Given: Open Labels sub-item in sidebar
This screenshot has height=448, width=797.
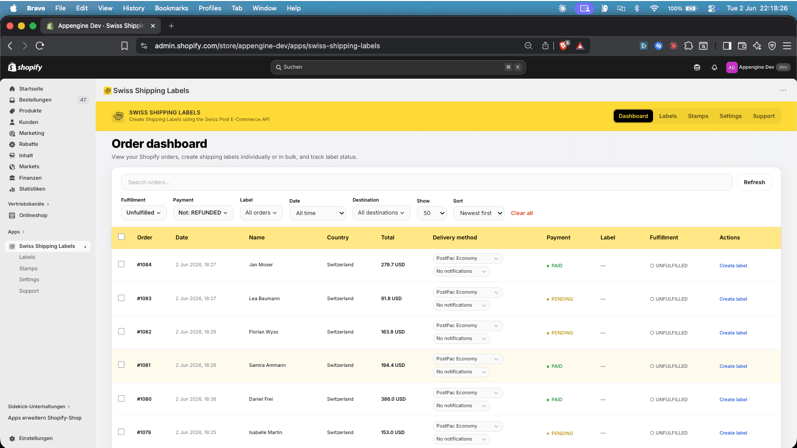Looking at the screenshot, I should coord(27,257).
